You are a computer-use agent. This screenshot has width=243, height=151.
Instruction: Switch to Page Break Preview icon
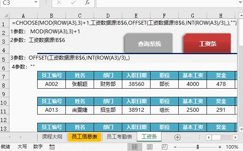[165, 147]
